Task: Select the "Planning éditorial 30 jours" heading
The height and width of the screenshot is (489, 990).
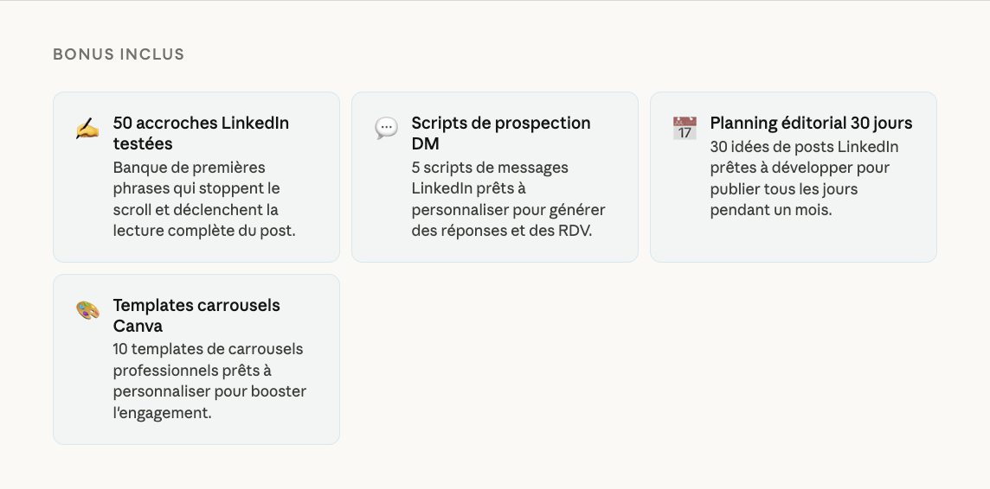Action: point(811,123)
